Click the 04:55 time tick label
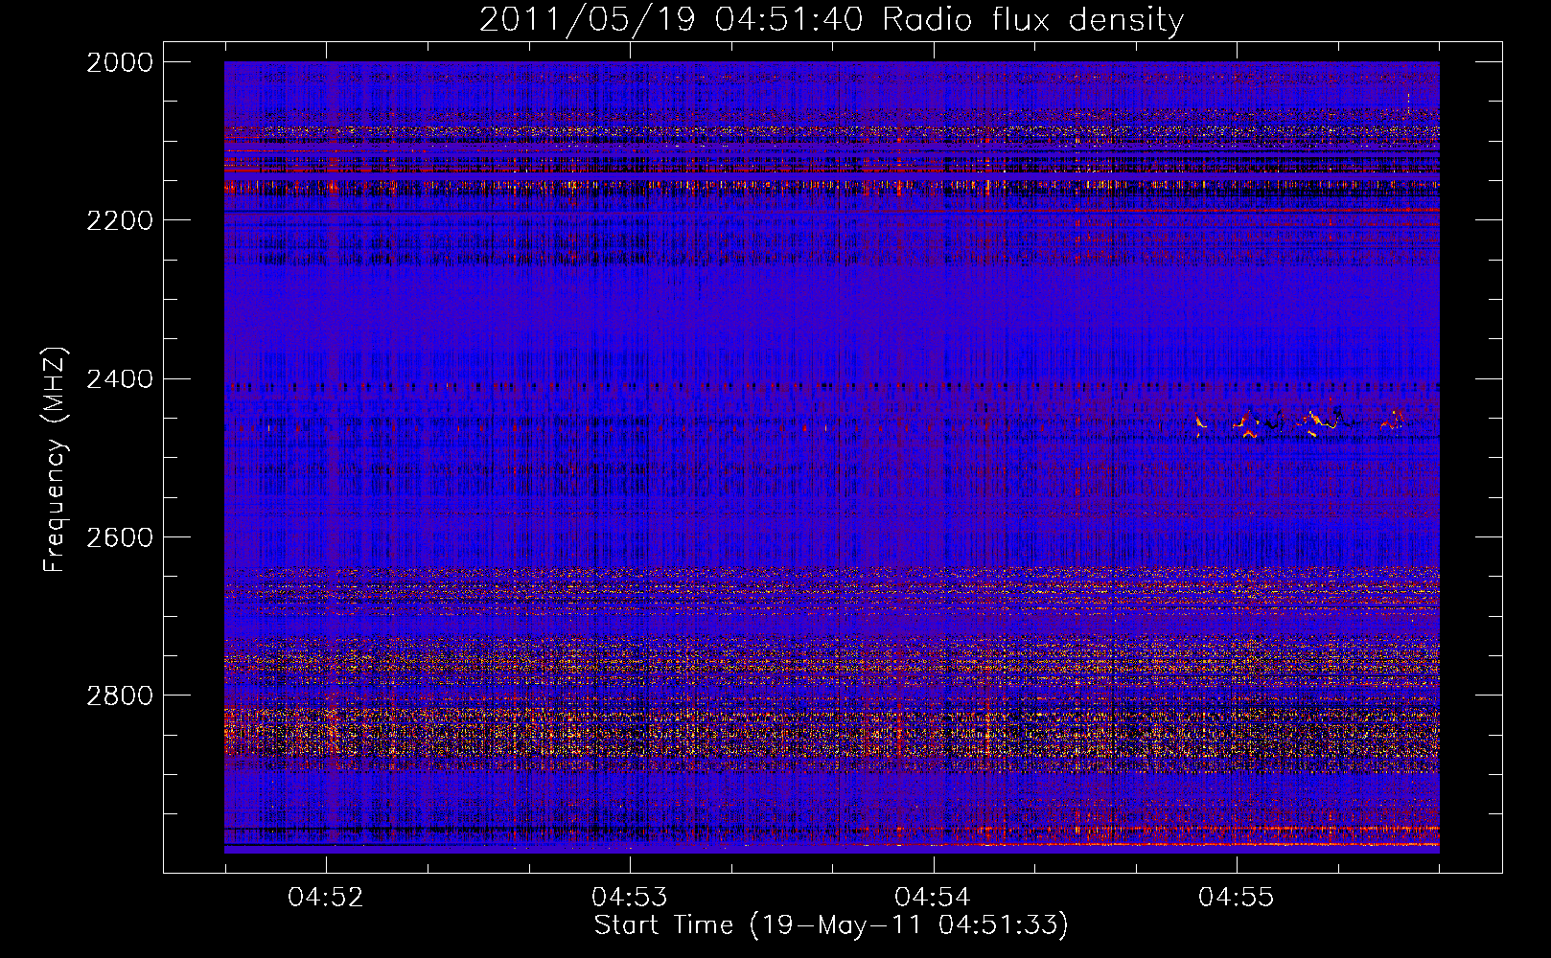This screenshot has width=1551, height=958. (x=1237, y=897)
